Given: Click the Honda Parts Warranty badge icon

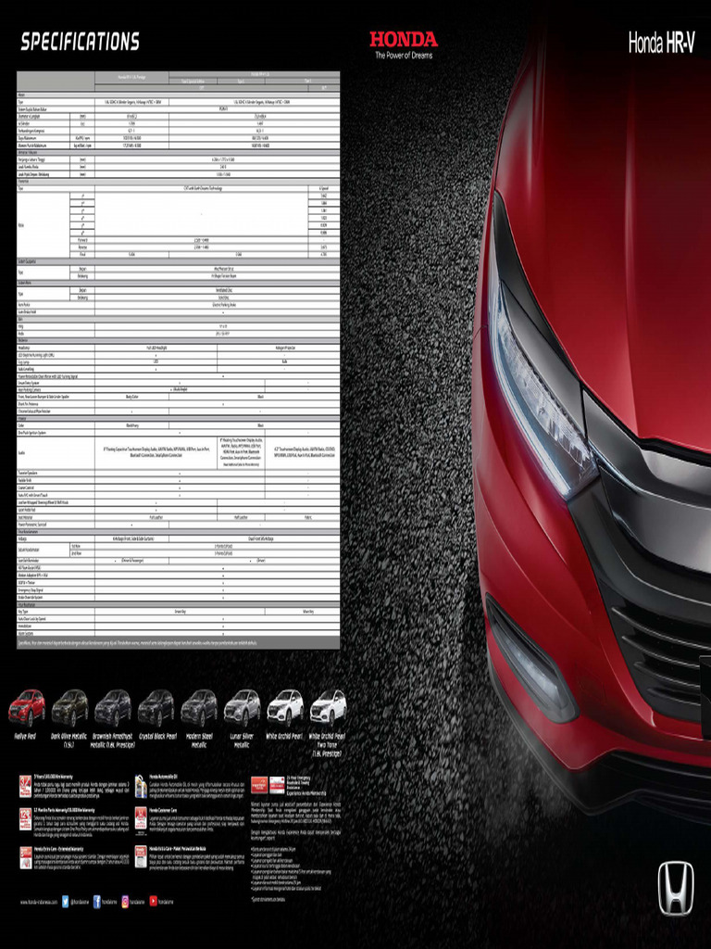Looking at the screenshot, I should click(x=25, y=819).
